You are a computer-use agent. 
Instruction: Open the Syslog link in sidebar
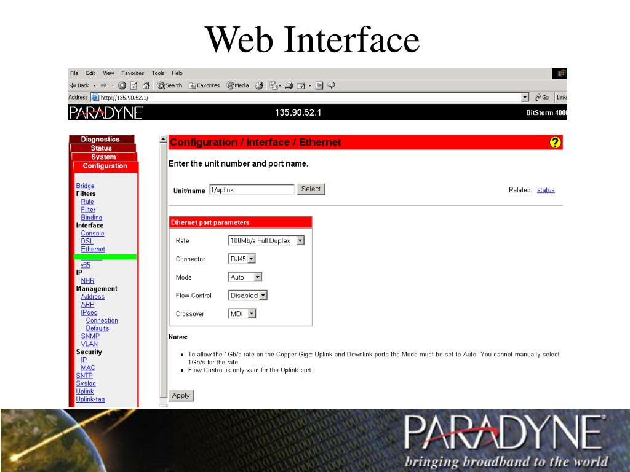click(x=86, y=383)
